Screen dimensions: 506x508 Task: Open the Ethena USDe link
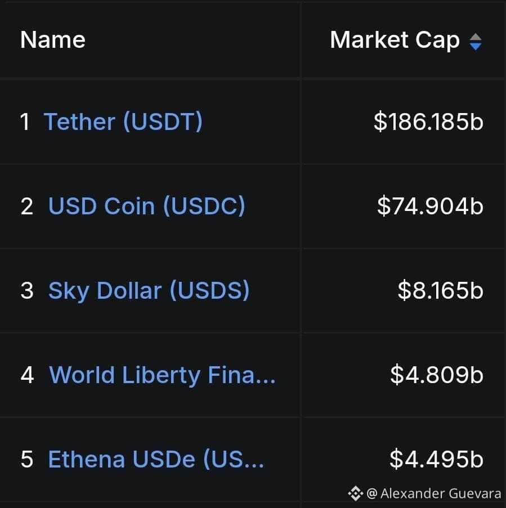(x=156, y=460)
